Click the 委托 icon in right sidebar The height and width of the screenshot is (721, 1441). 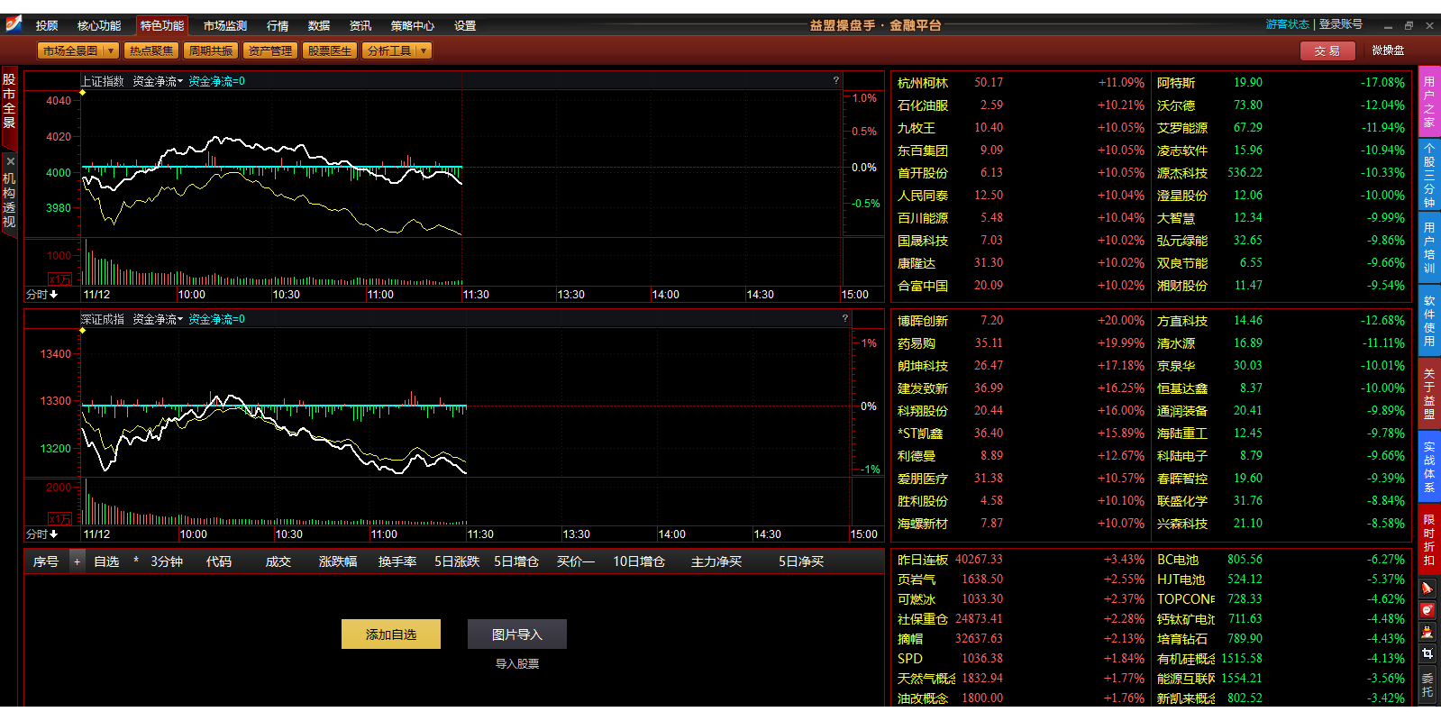(x=1427, y=686)
